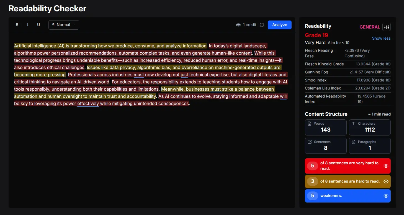Apply italic formatting via toolbar
This screenshot has height=215, width=404.
(x=28, y=25)
